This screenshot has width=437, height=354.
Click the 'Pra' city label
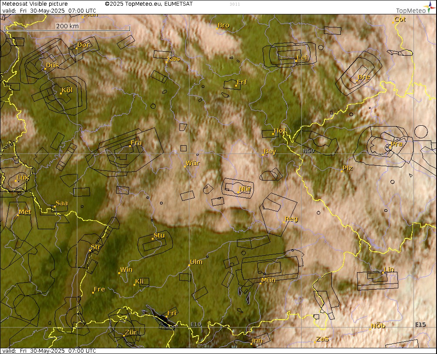[x=397, y=144]
